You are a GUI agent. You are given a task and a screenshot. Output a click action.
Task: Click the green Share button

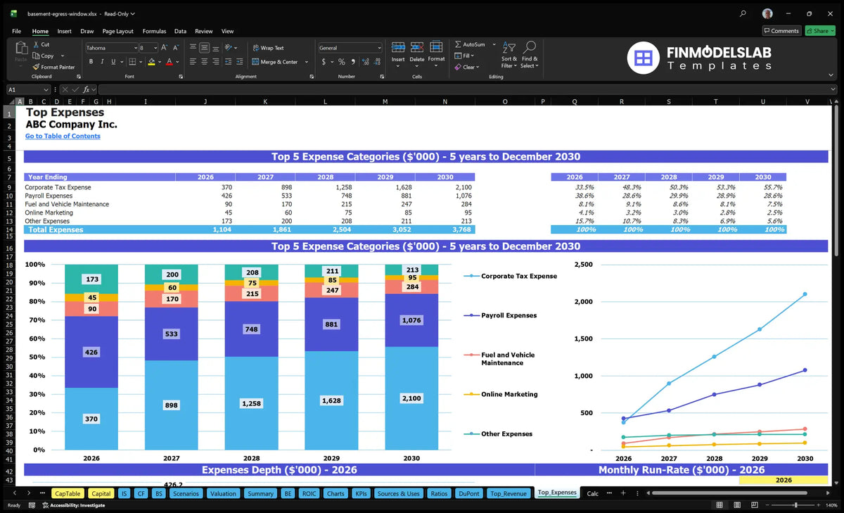[819, 31]
